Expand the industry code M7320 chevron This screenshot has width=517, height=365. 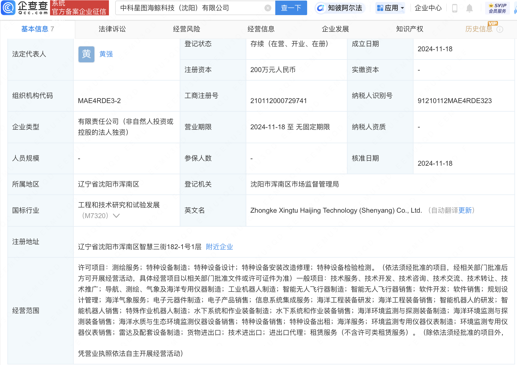[116, 216]
